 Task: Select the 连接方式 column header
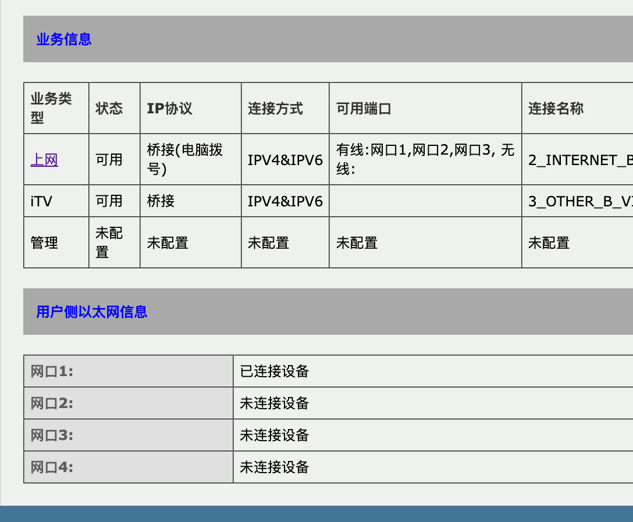[275, 109]
